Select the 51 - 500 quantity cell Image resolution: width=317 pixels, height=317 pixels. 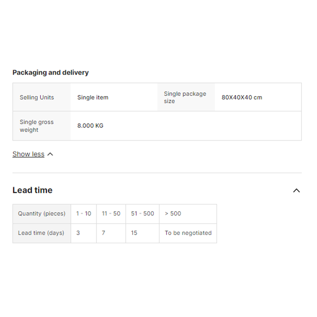tap(143, 214)
